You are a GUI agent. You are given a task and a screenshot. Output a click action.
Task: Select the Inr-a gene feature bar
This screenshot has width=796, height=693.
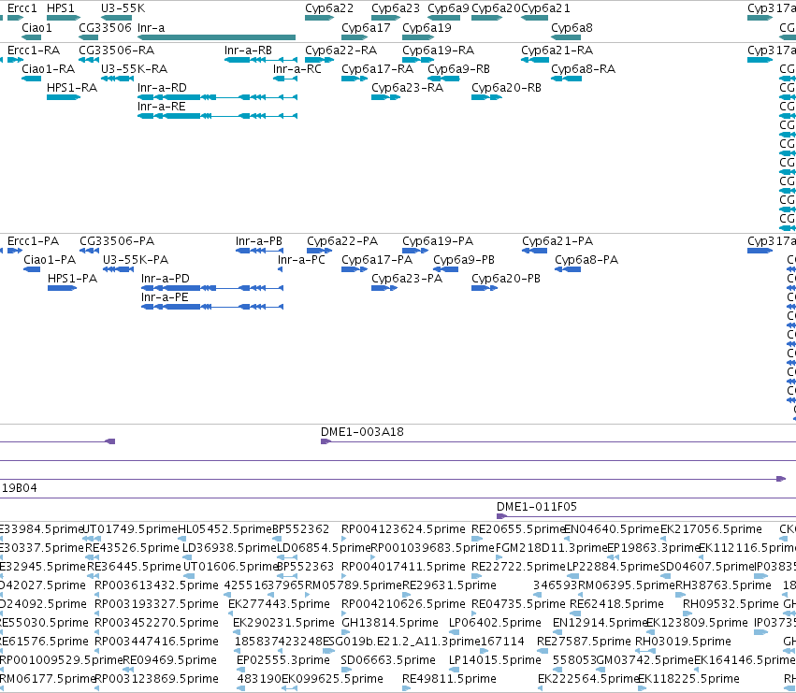pos(217,37)
